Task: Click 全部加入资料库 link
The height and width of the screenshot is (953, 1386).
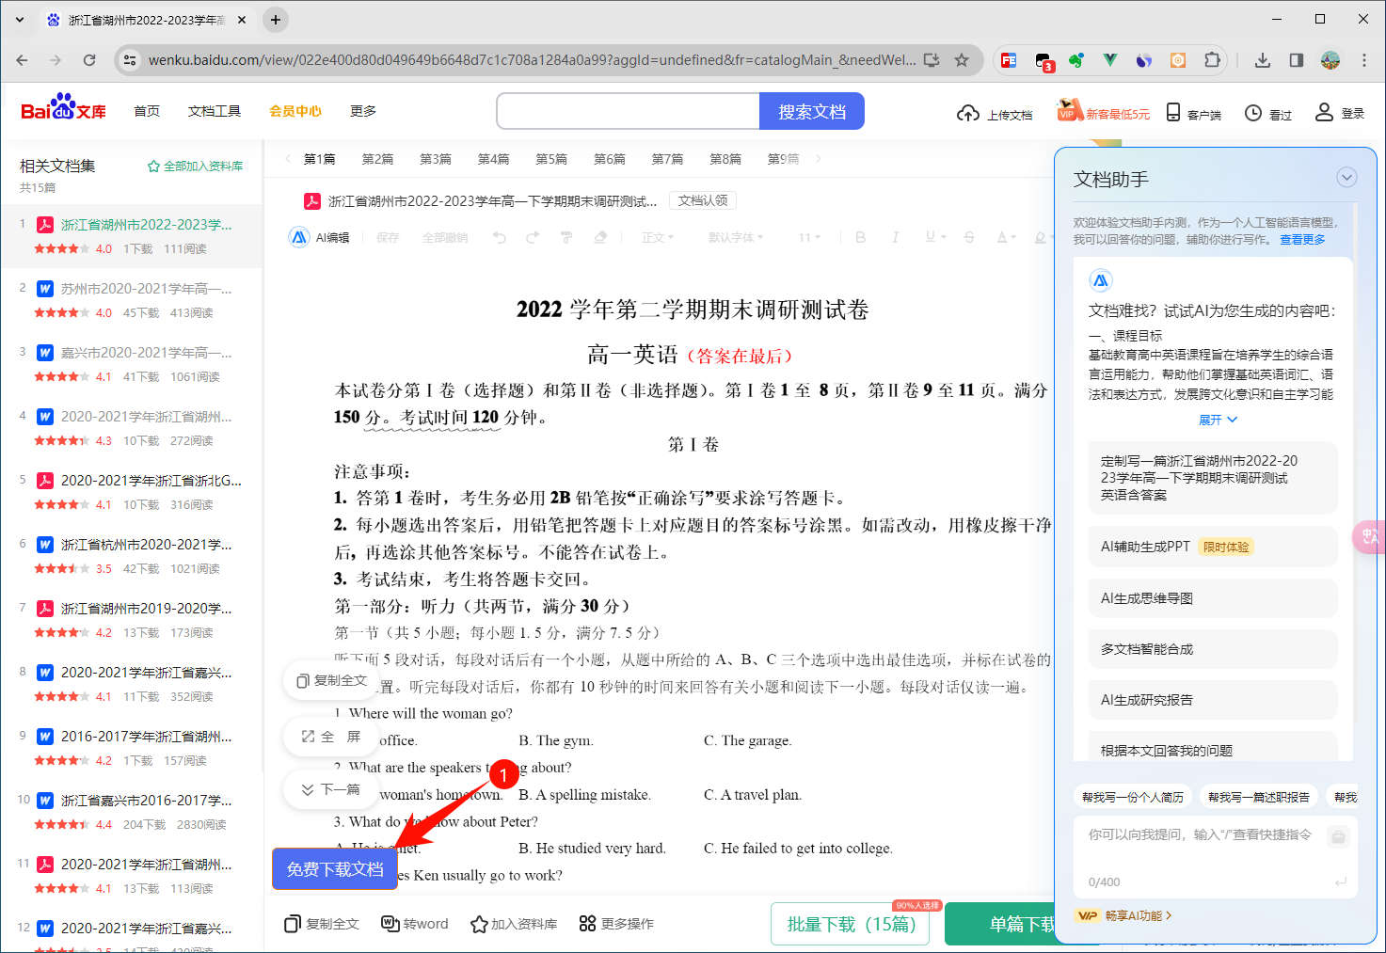Action: 195,167
